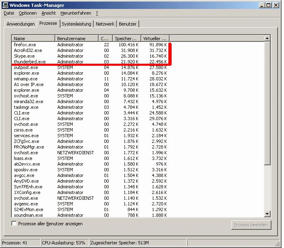284x248 pixels.
Task: Close the Task-Manager window
Action: click(x=276, y=5)
